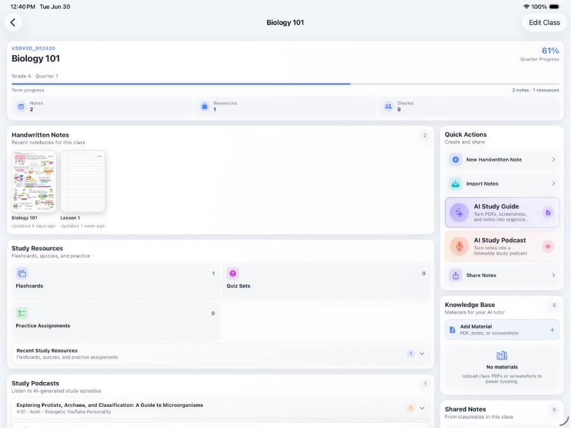Screen dimensions: 571x428
Task: Open options menu on Lesson 1 notebook
Action: tap(99, 157)
